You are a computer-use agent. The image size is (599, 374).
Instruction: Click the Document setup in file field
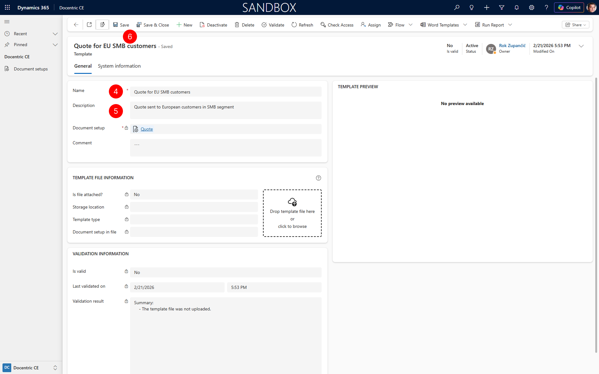click(x=194, y=232)
